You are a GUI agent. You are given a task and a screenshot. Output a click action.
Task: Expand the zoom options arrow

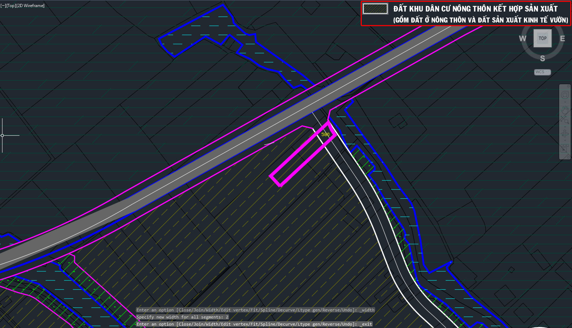(565, 127)
